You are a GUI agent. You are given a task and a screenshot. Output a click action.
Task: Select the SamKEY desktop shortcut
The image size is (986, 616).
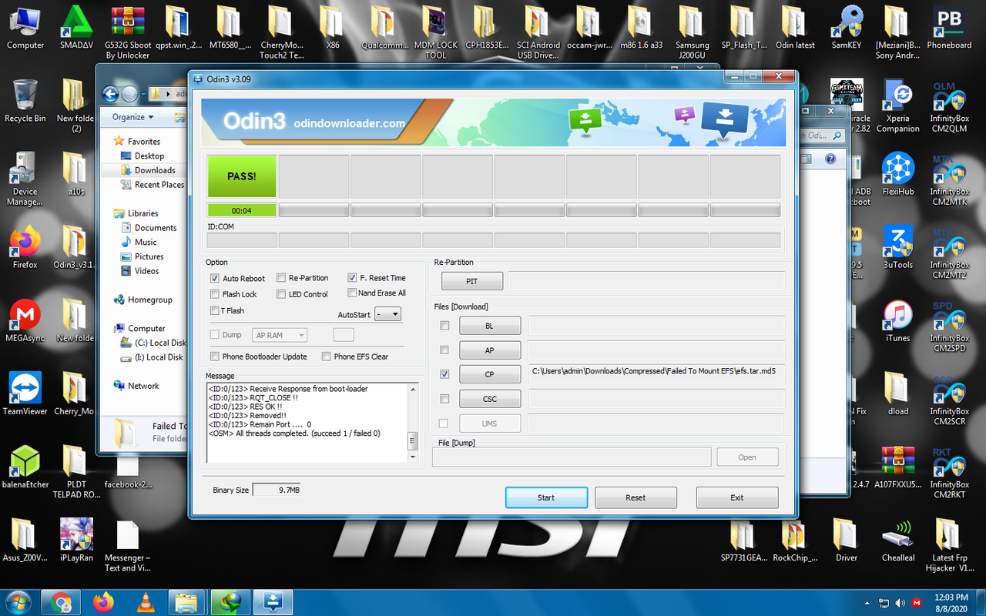tap(847, 29)
